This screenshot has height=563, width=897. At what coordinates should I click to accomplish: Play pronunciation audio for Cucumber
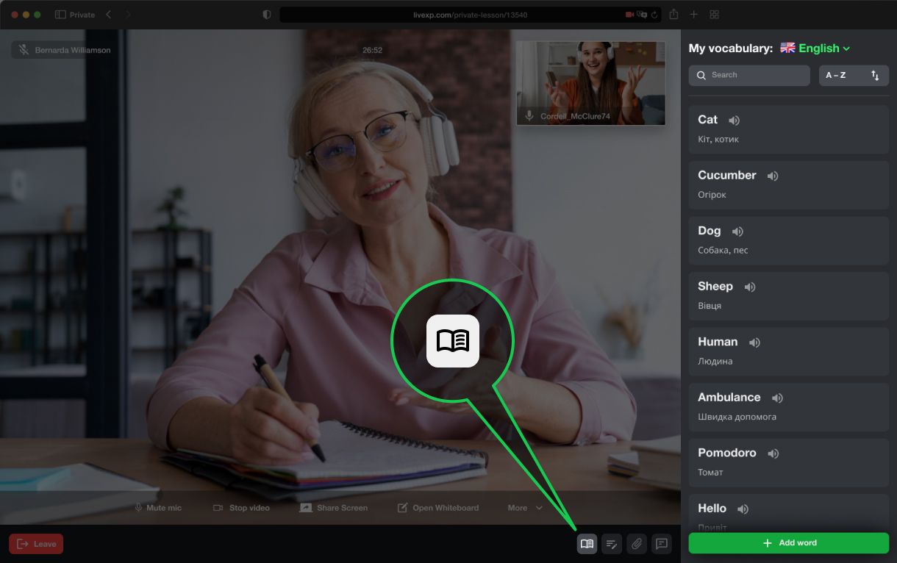point(772,176)
